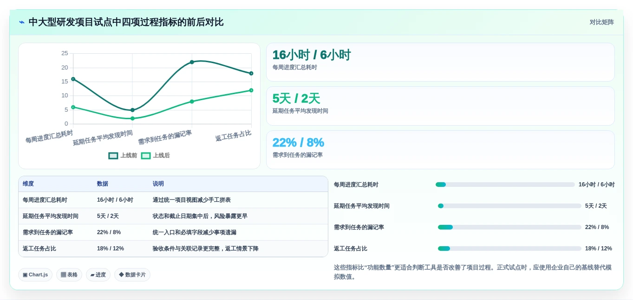Click the lightning icon beside the title
Viewport: 633px width, 300px height.
click(22, 22)
